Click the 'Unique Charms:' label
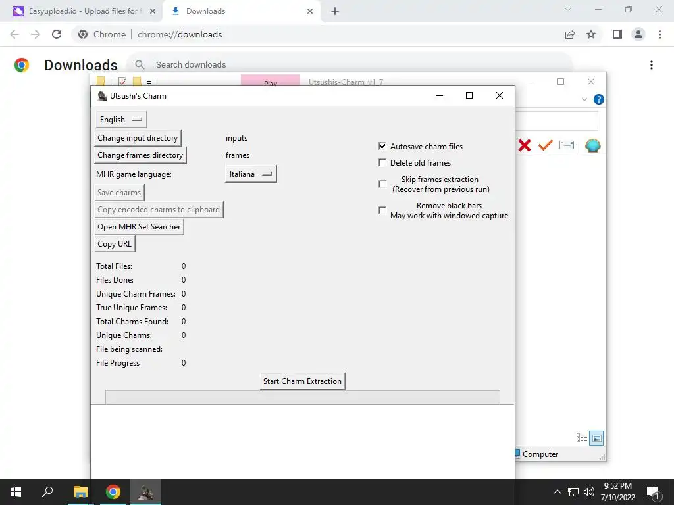This screenshot has height=505, width=674. pos(124,335)
